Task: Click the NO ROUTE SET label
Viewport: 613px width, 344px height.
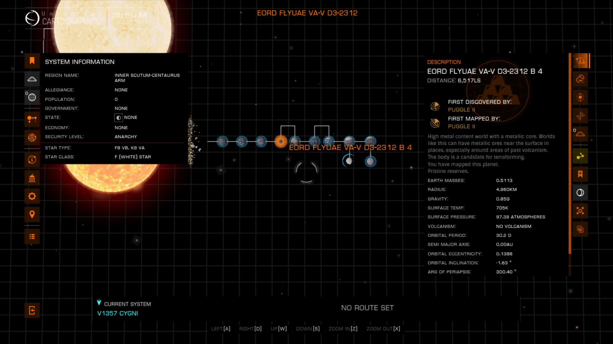Action: point(367,308)
